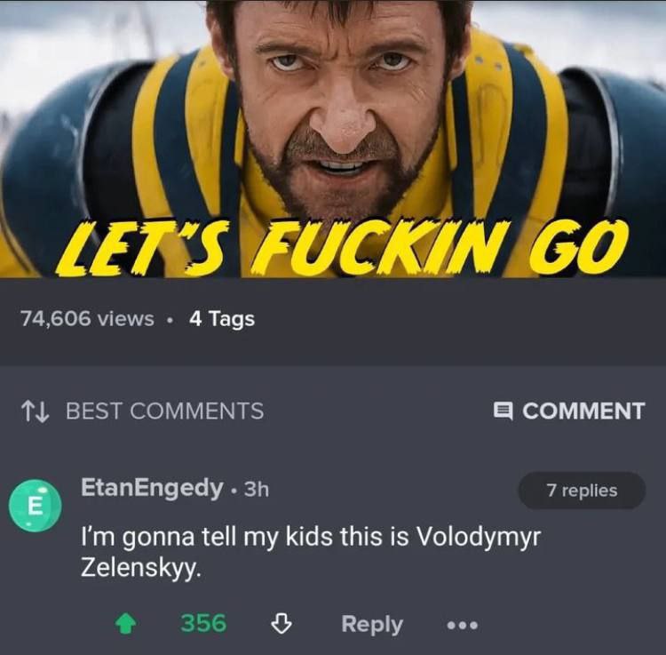Tap the sort arrows icon beside Best Comments
Screen dimensions: 666x655
pyautogui.click(x=35, y=411)
